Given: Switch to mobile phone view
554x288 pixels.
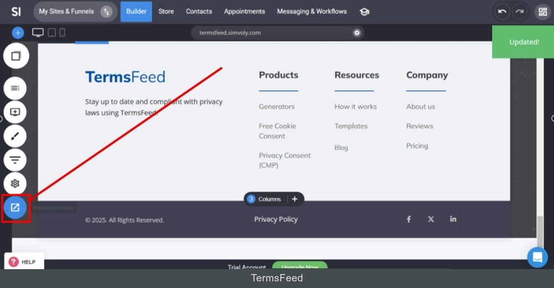Looking at the screenshot, I should tap(62, 33).
